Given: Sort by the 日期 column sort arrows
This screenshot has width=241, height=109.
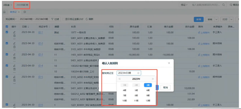Looking at the screenshot, I should tap(28, 27).
